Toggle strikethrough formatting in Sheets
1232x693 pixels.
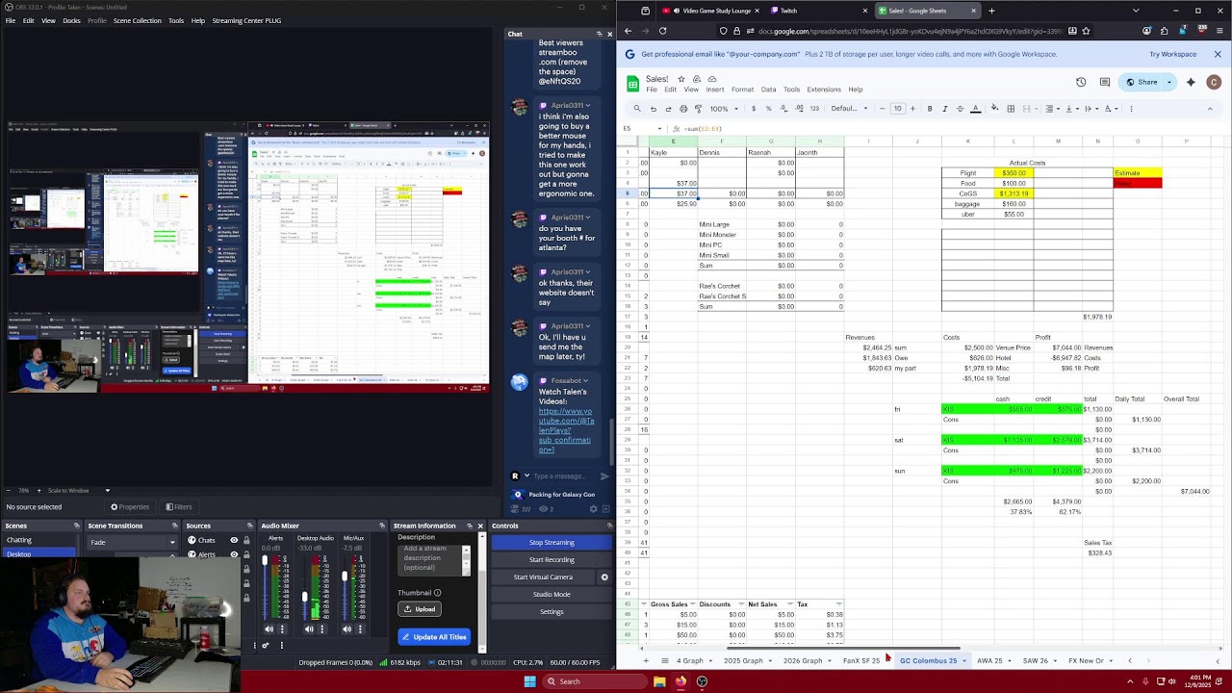point(960,109)
